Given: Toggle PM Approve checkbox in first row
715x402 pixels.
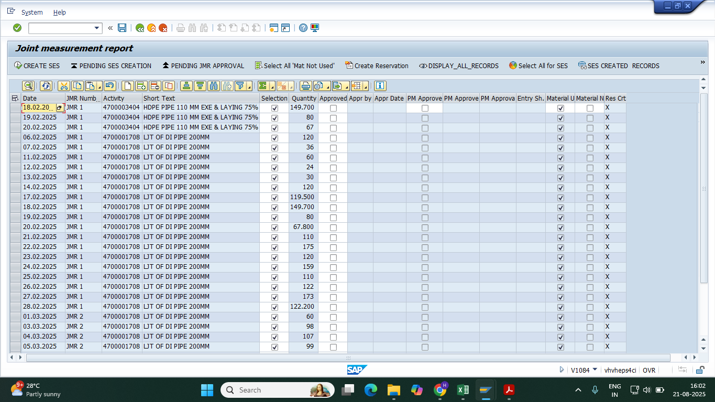Looking at the screenshot, I should coord(425,108).
